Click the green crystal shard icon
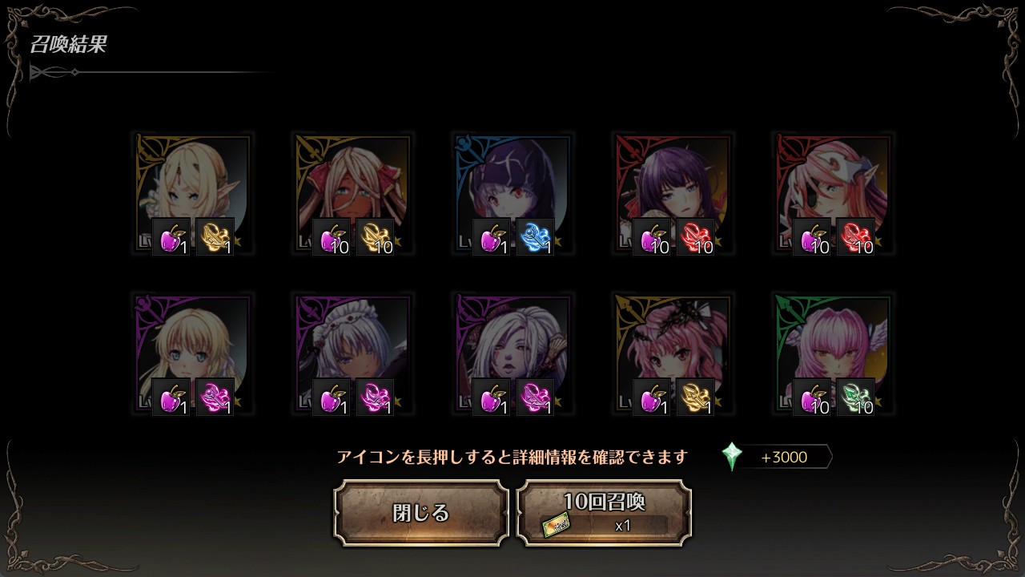Viewport: 1025px width, 577px height. [856, 397]
